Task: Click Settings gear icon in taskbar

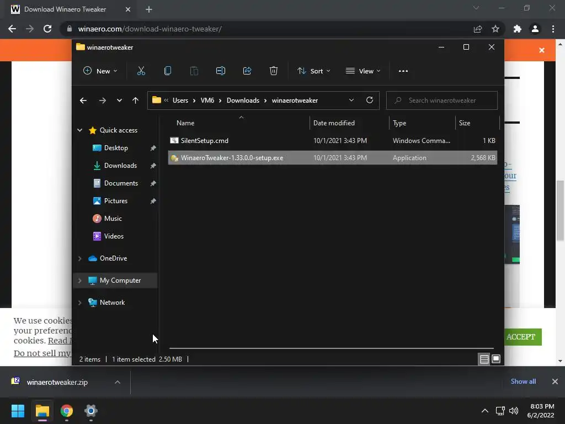Action: [x=91, y=411]
